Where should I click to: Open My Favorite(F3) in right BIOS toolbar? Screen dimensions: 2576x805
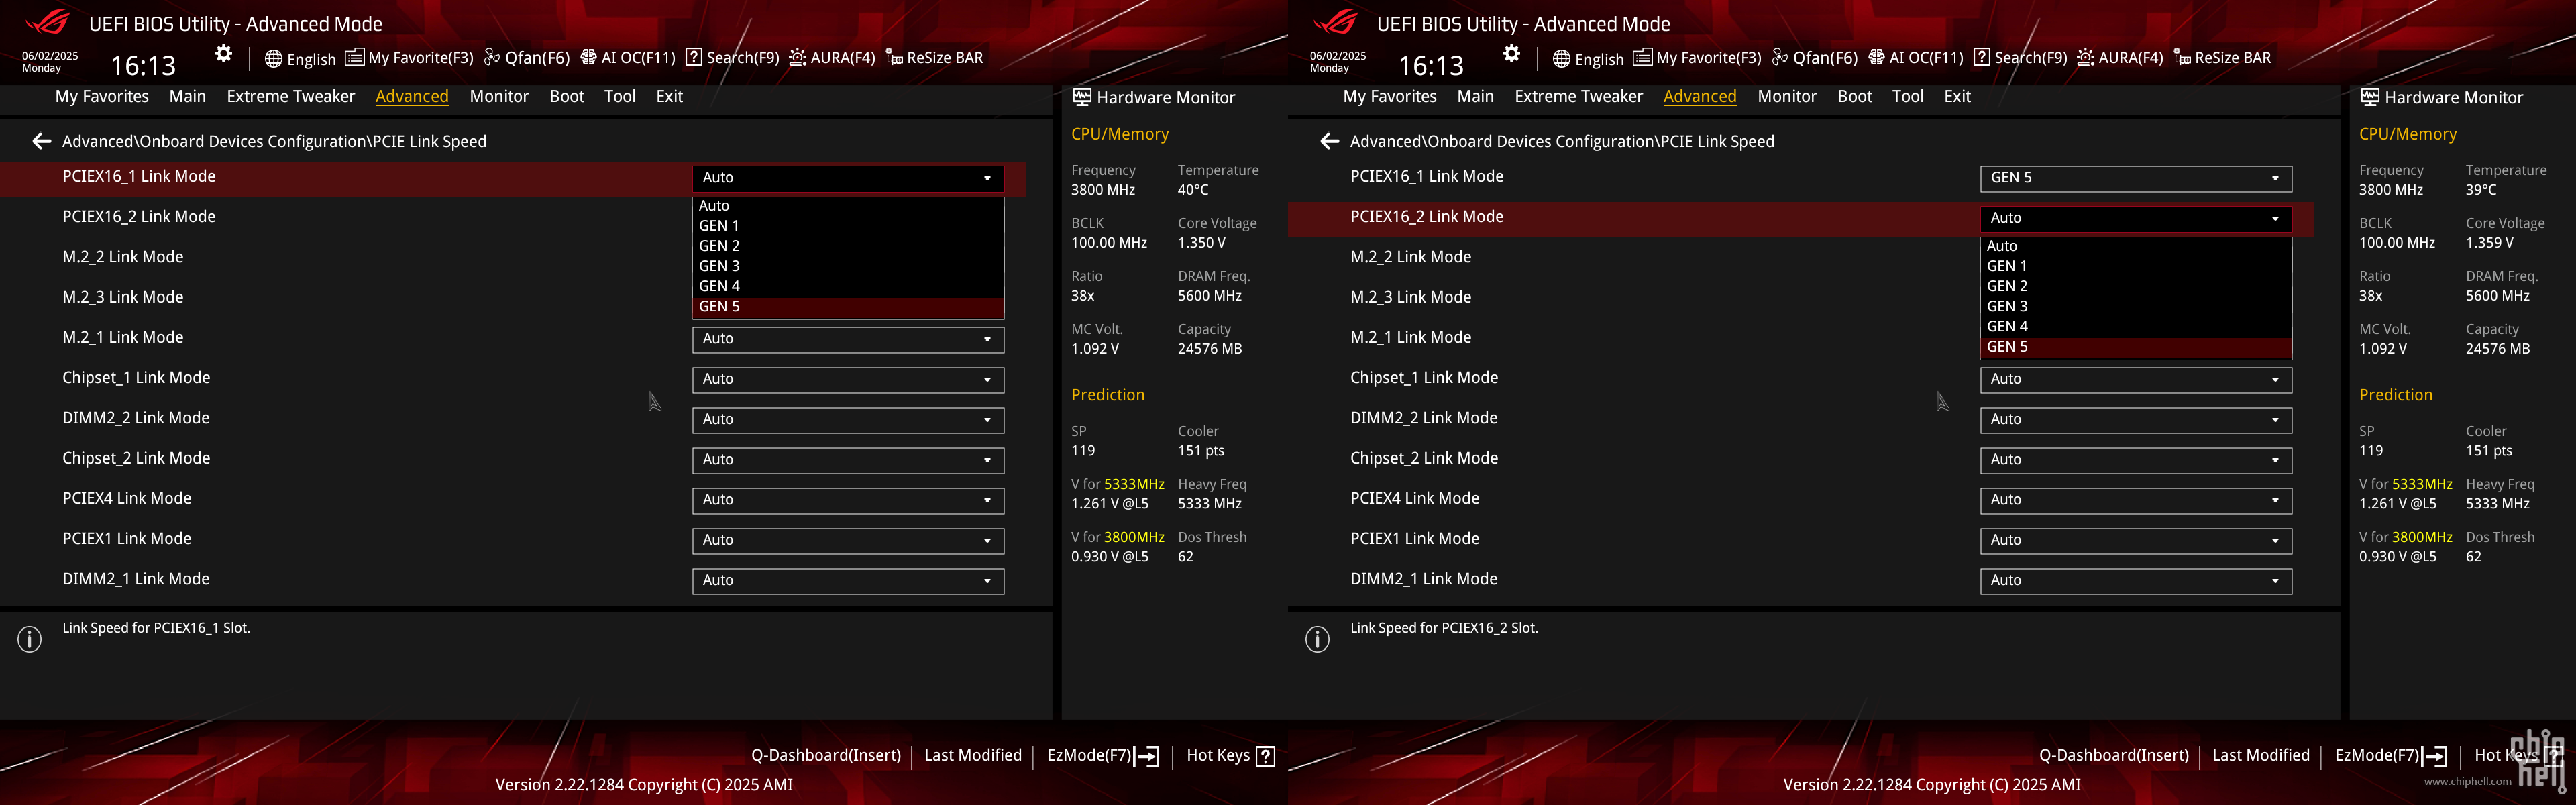[1697, 58]
